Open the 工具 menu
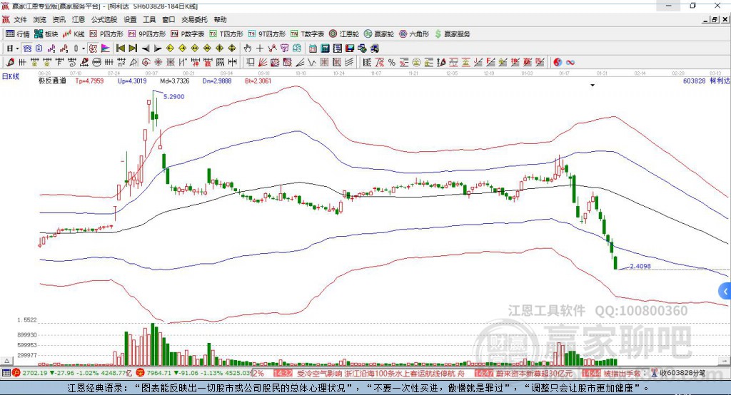Viewport: 731px width, 395px height. (x=149, y=19)
